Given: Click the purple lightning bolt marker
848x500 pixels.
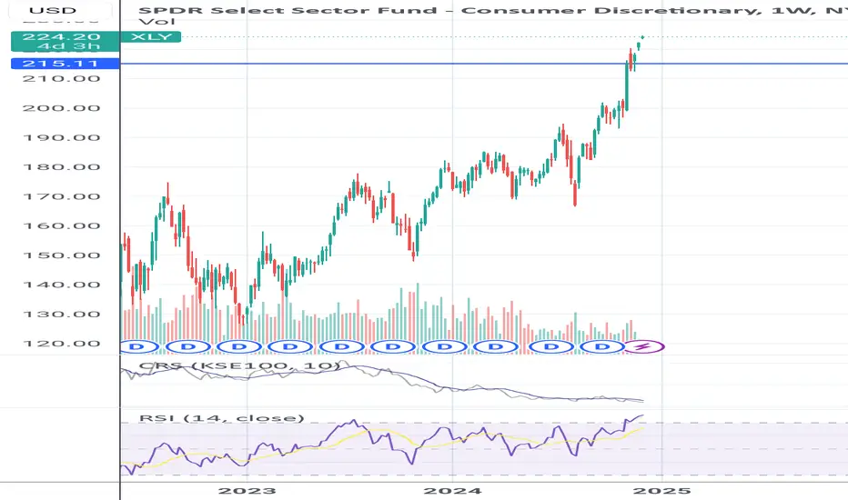Looking at the screenshot, I should (x=643, y=346).
